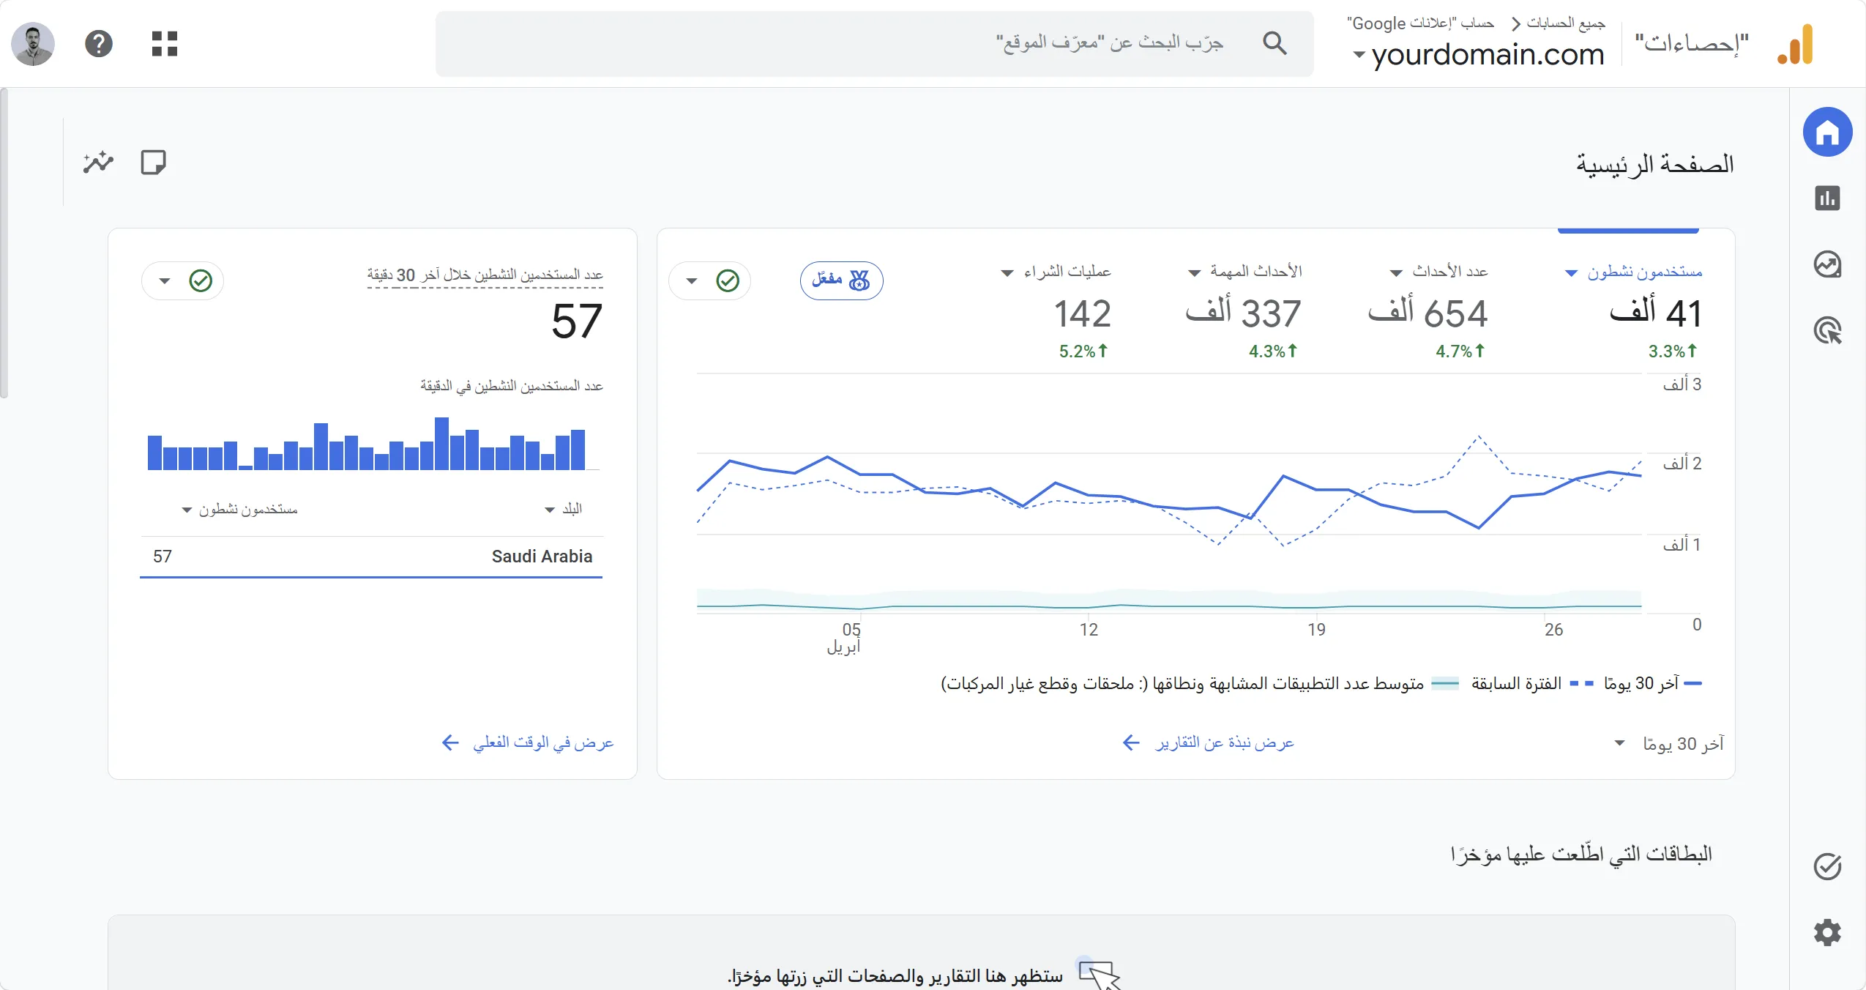The width and height of the screenshot is (1866, 990).
Task: Click the 654 ألف events count value
Action: pos(1428,313)
